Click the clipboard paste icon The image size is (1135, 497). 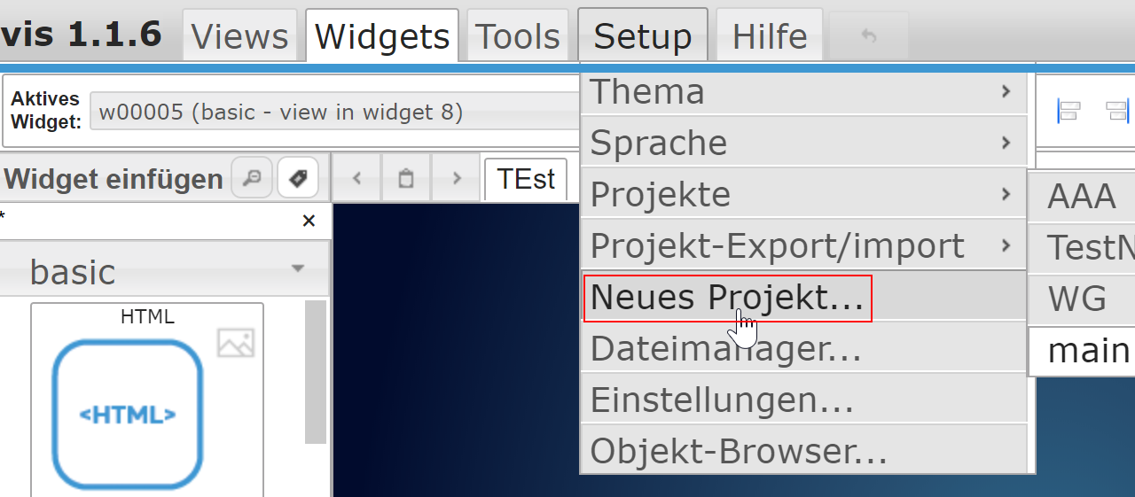point(406,178)
